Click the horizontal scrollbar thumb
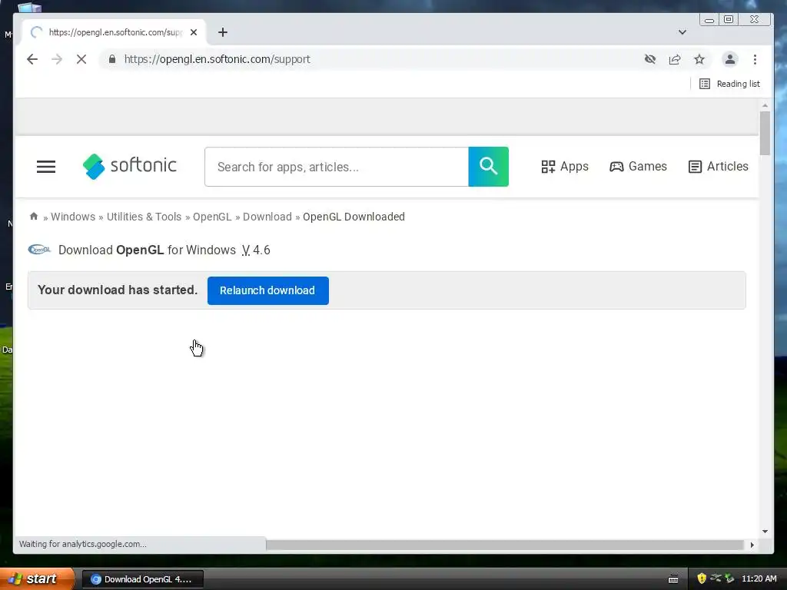Screen dimensions: 787x590 click(x=504, y=545)
